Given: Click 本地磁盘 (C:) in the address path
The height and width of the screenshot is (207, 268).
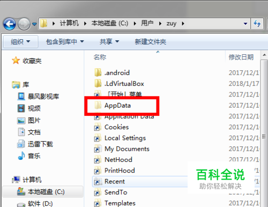Looking at the screenshot, I should pos(110,23).
